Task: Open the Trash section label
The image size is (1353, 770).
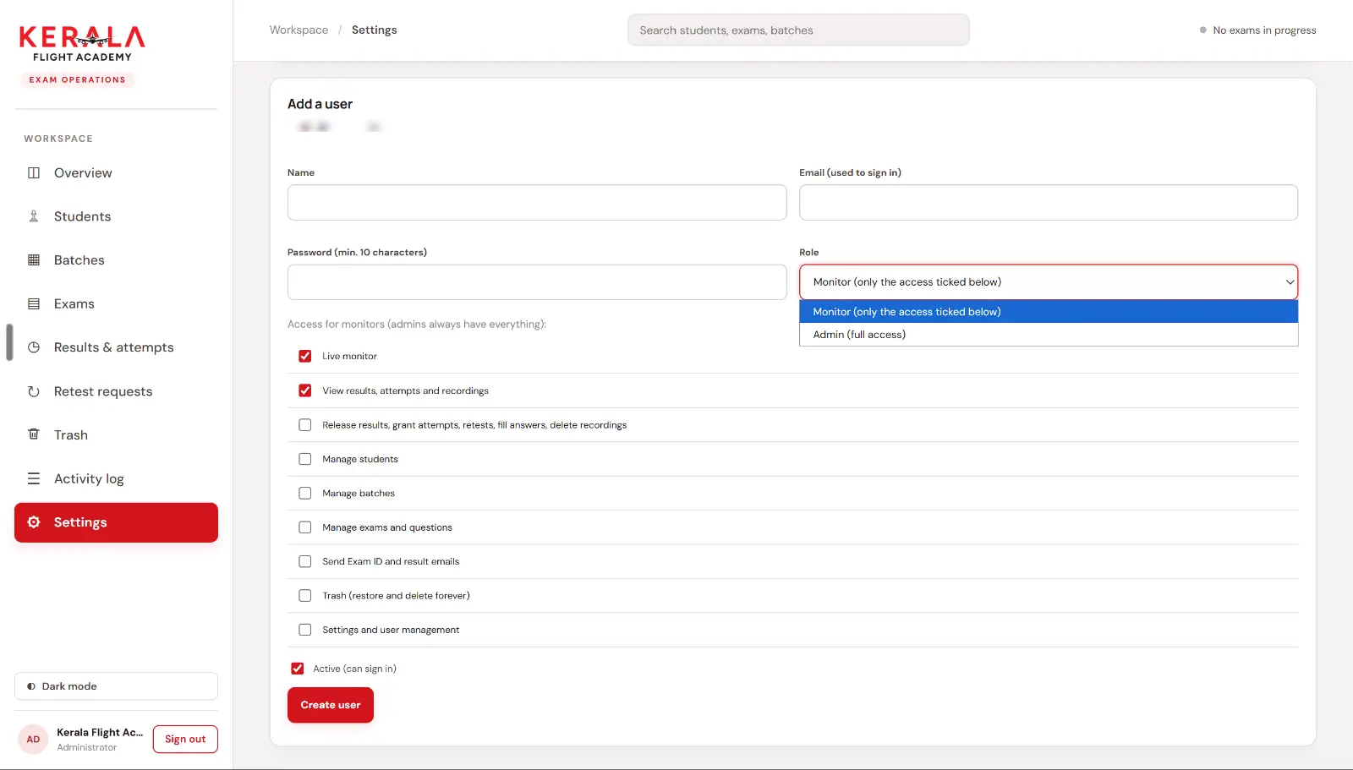Action: [x=71, y=434]
